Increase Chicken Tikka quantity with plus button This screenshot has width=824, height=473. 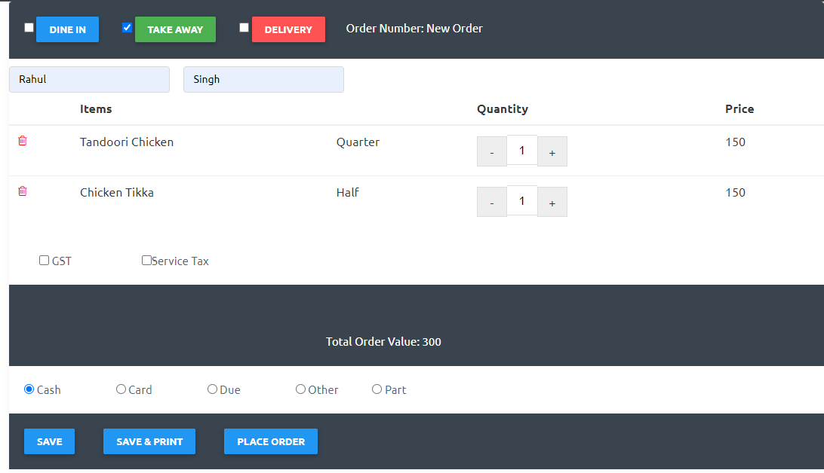[x=552, y=203]
